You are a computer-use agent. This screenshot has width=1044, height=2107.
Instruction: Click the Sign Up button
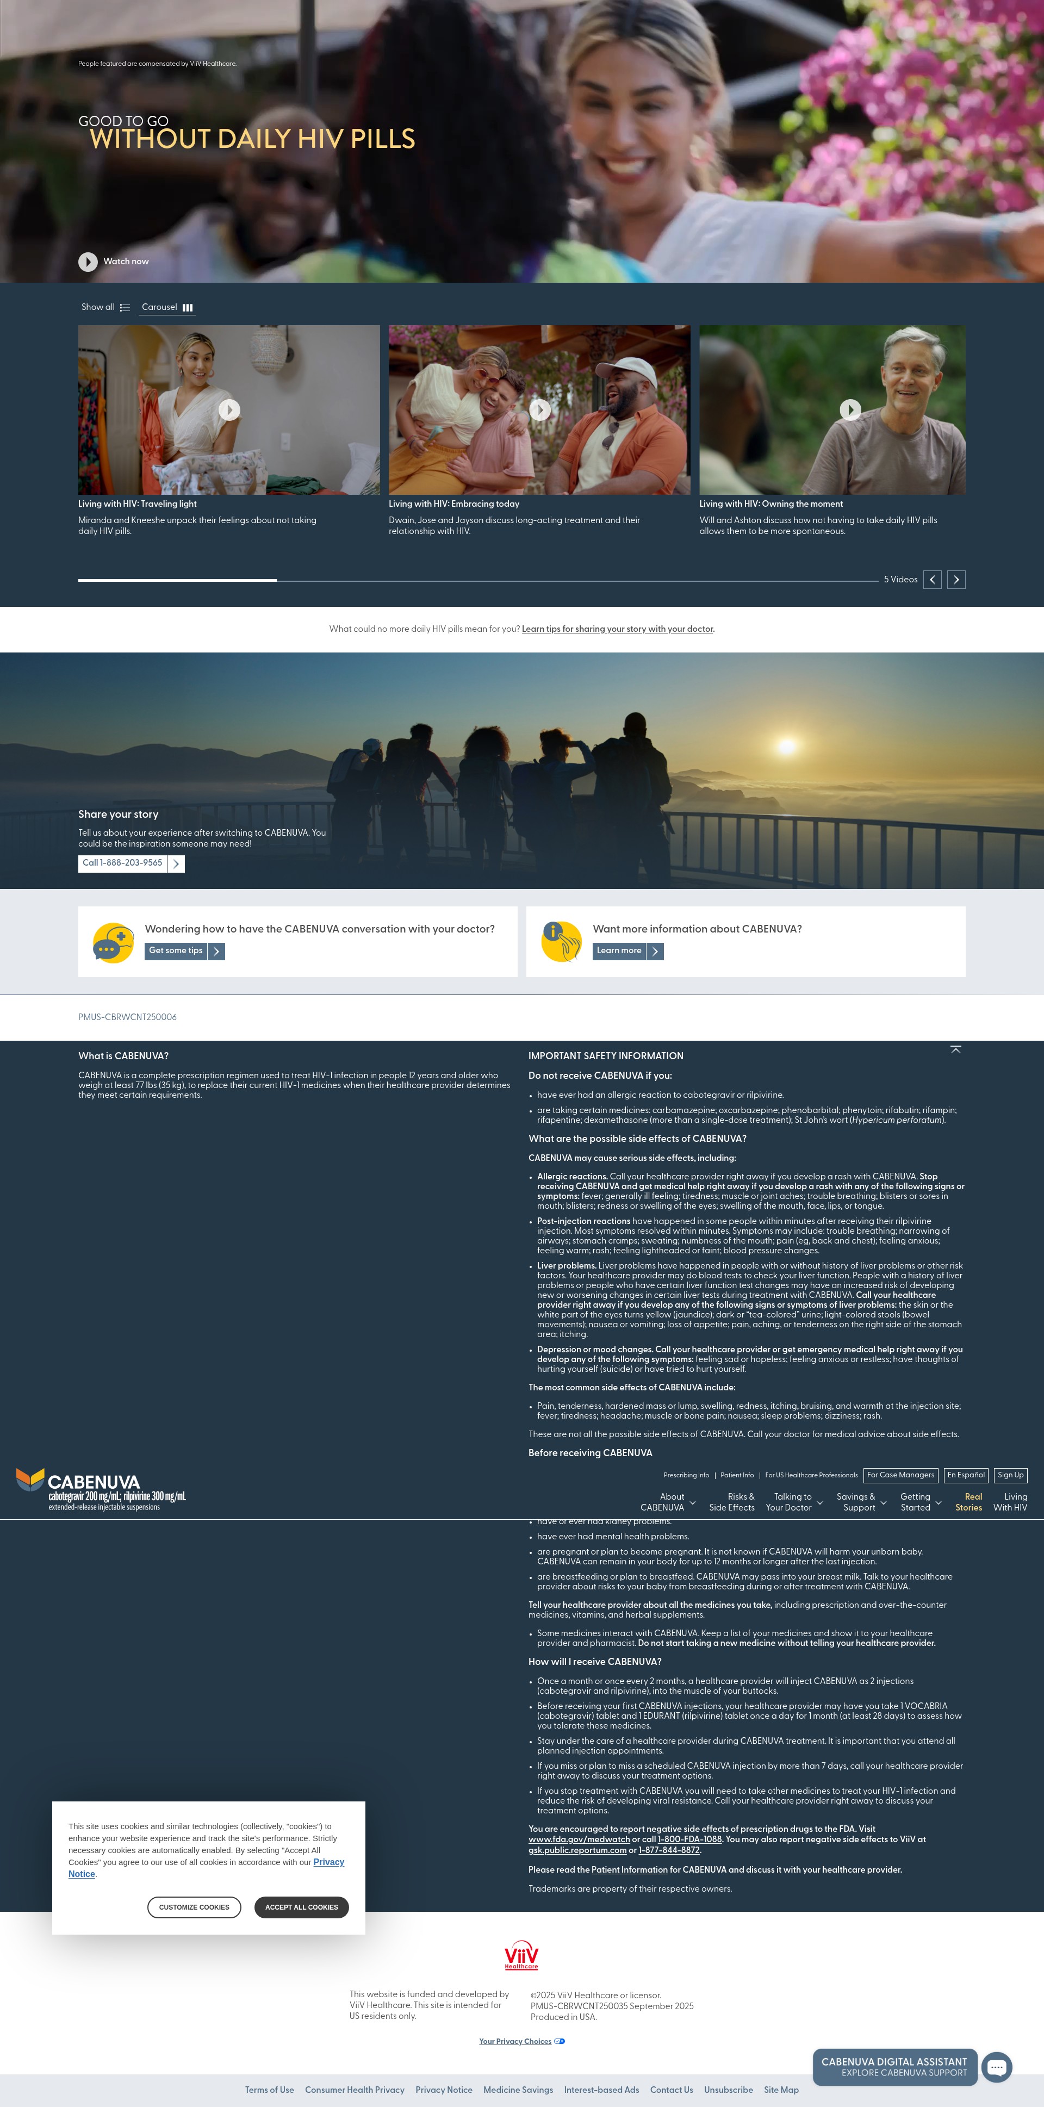click(1010, 1476)
